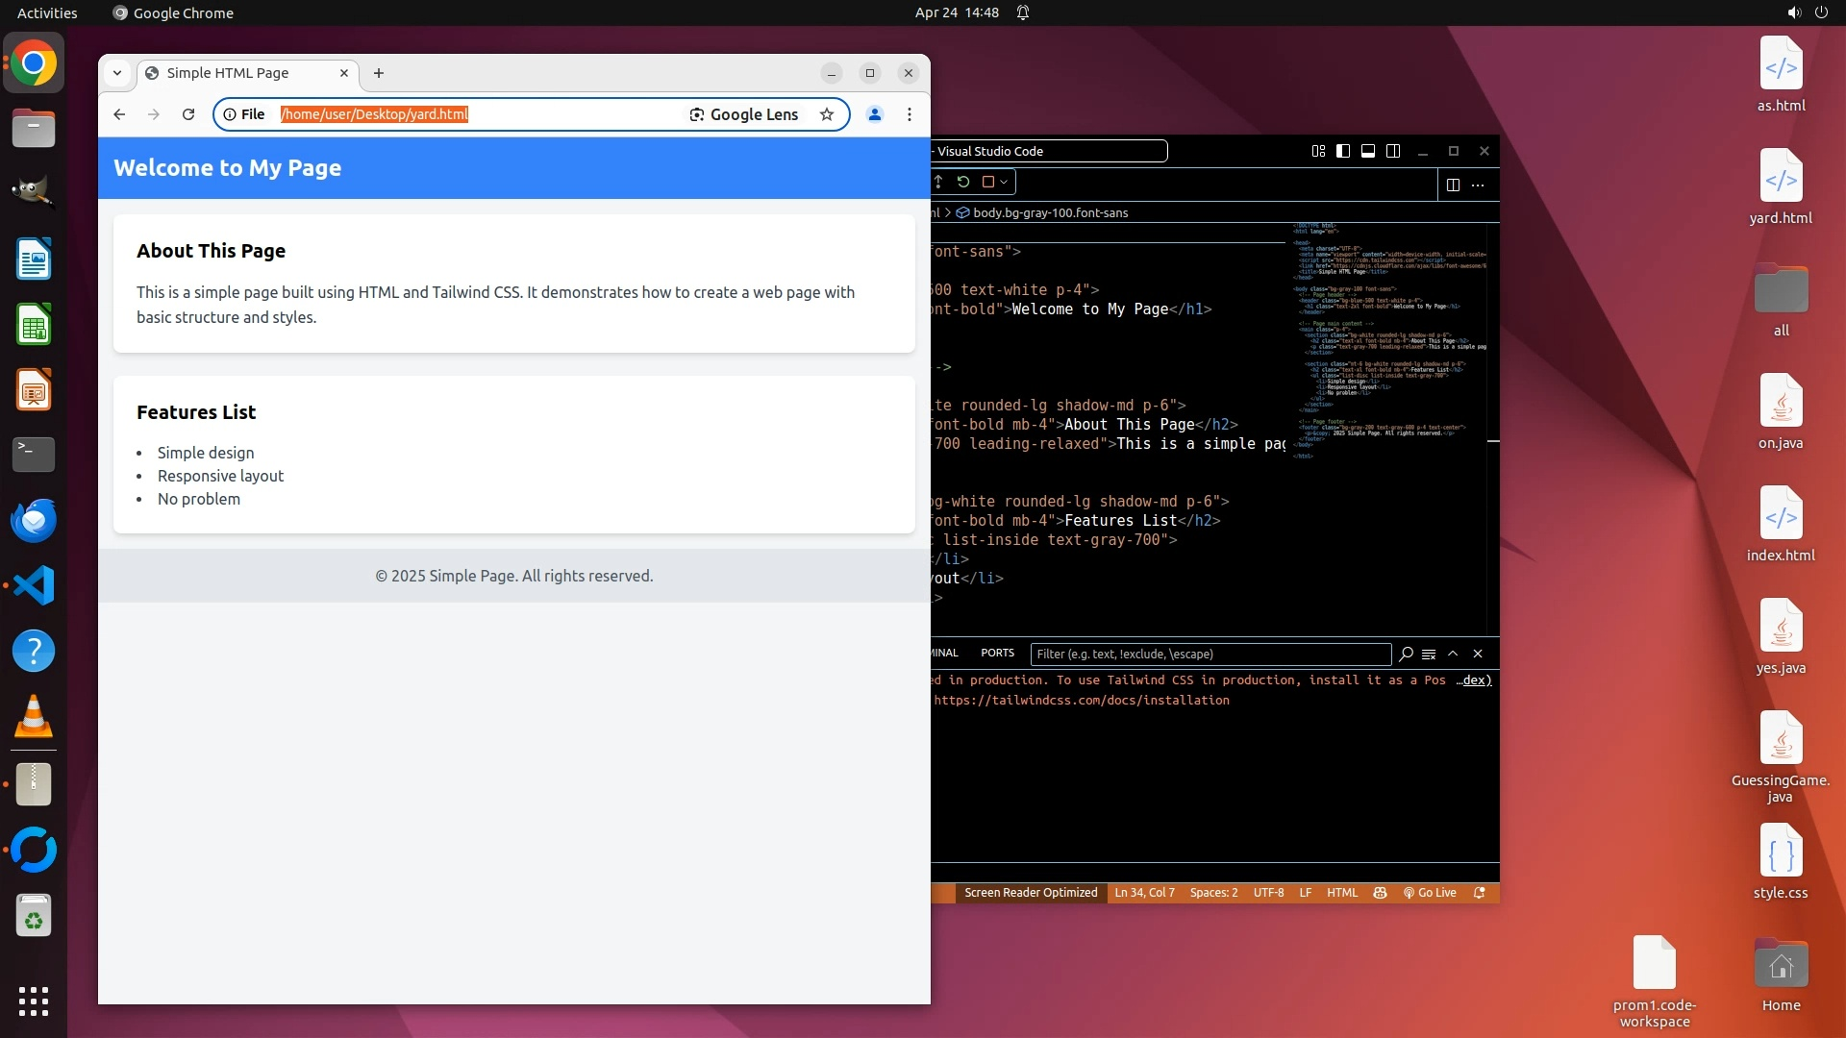
Task: Toggle the VS Code primary side bar
Action: 1343,151
